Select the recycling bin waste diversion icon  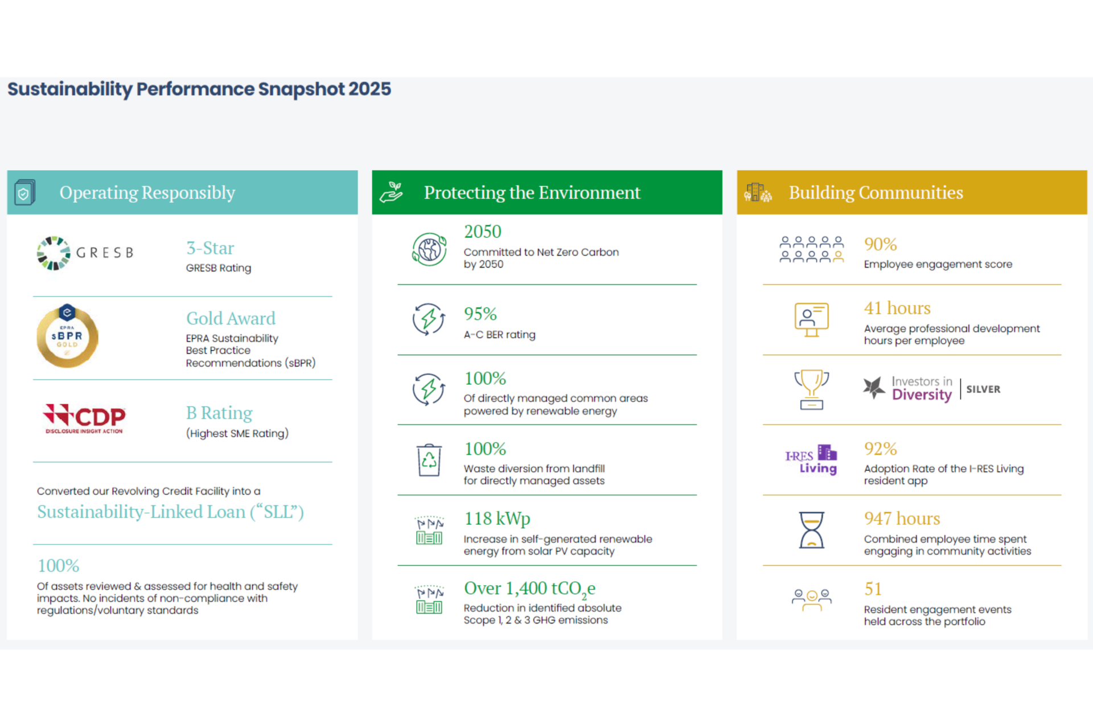pyautogui.click(x=429, y=461)
